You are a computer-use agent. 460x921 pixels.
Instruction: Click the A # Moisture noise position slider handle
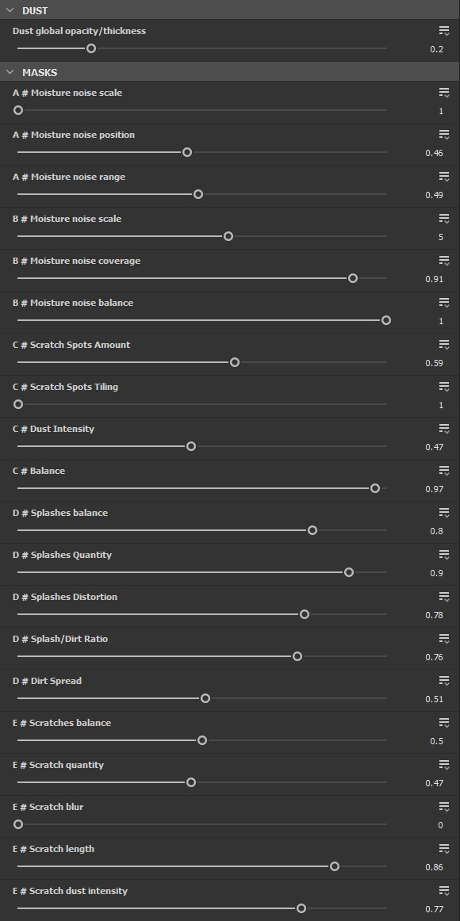187,152
